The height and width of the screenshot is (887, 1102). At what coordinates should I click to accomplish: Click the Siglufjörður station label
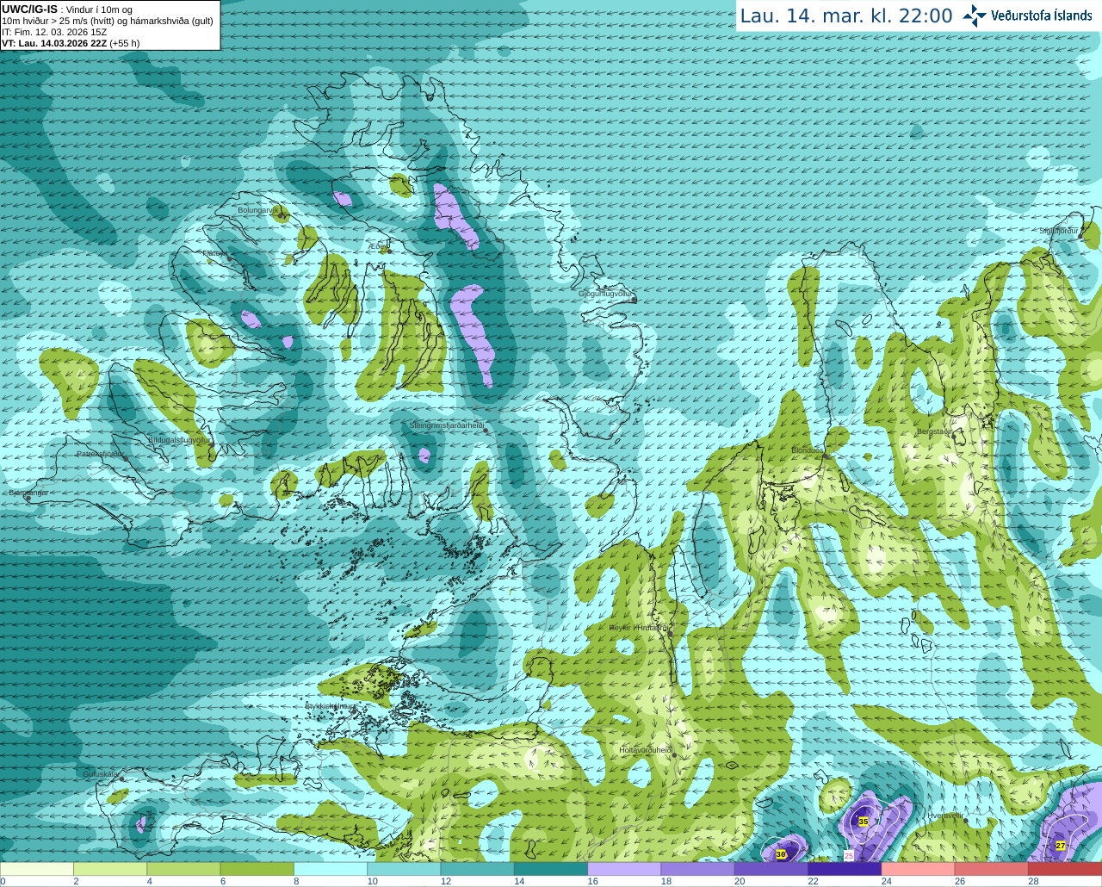(1059, 231)
